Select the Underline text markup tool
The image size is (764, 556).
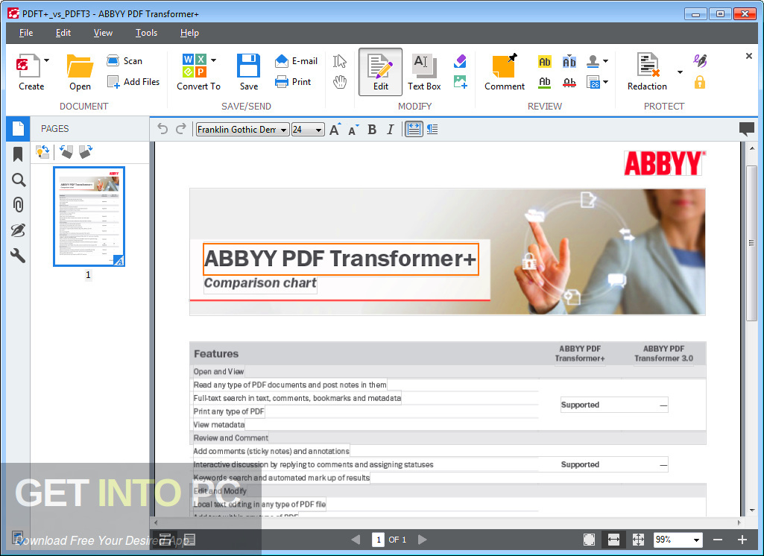tap(544, 82)
